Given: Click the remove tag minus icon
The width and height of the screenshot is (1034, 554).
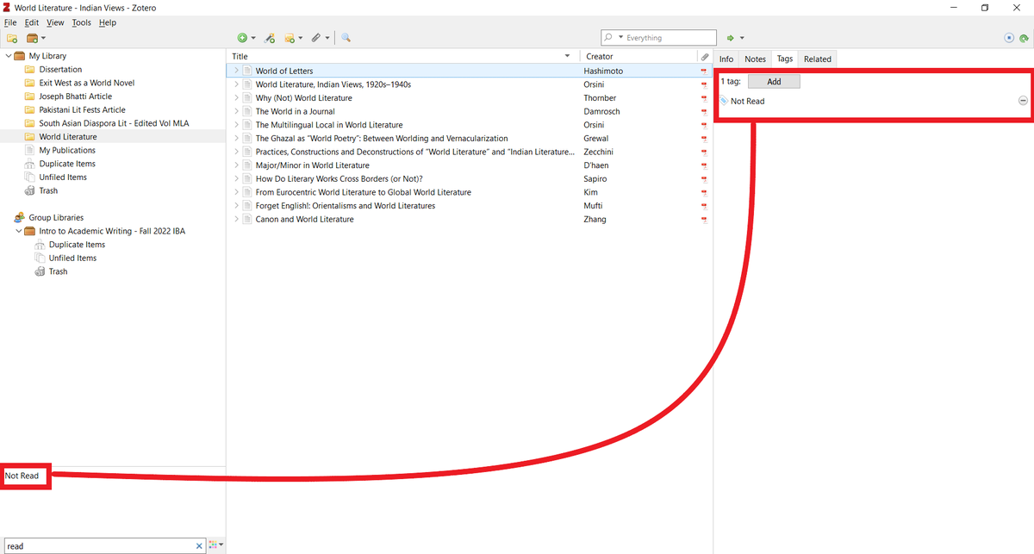Looking at the screenshot, I should click(1023, 101).
